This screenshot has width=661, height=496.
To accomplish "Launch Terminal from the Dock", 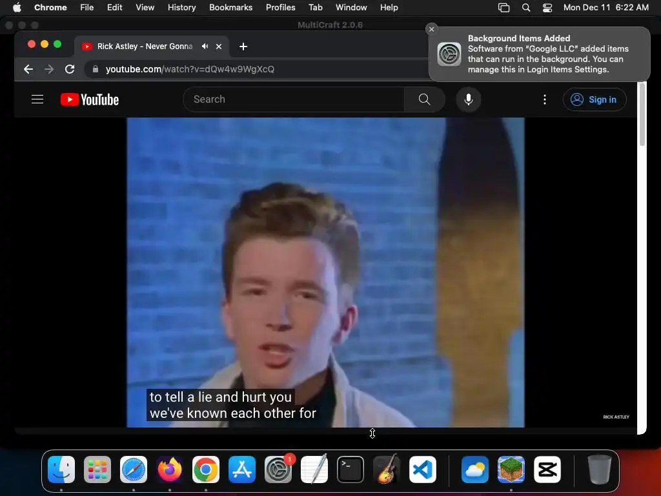I will (x=351, y=470).
